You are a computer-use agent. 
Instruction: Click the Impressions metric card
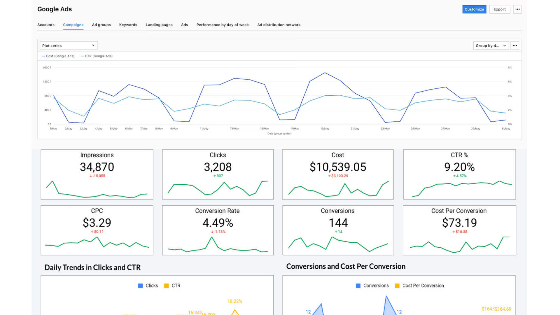click(x=97, y=174)
